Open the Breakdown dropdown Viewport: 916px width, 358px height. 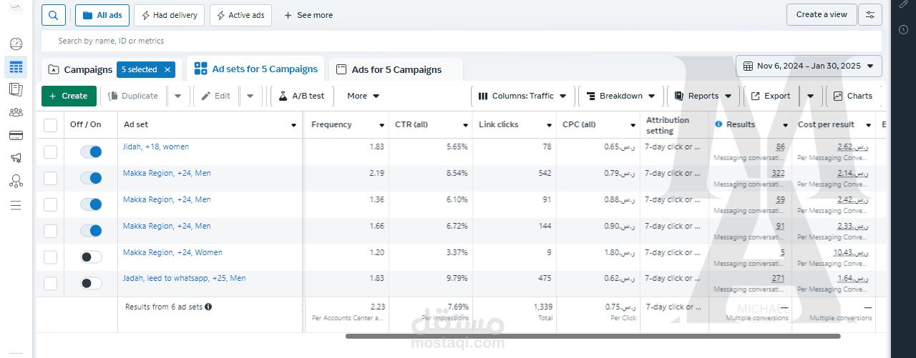(x=620, y=96)
